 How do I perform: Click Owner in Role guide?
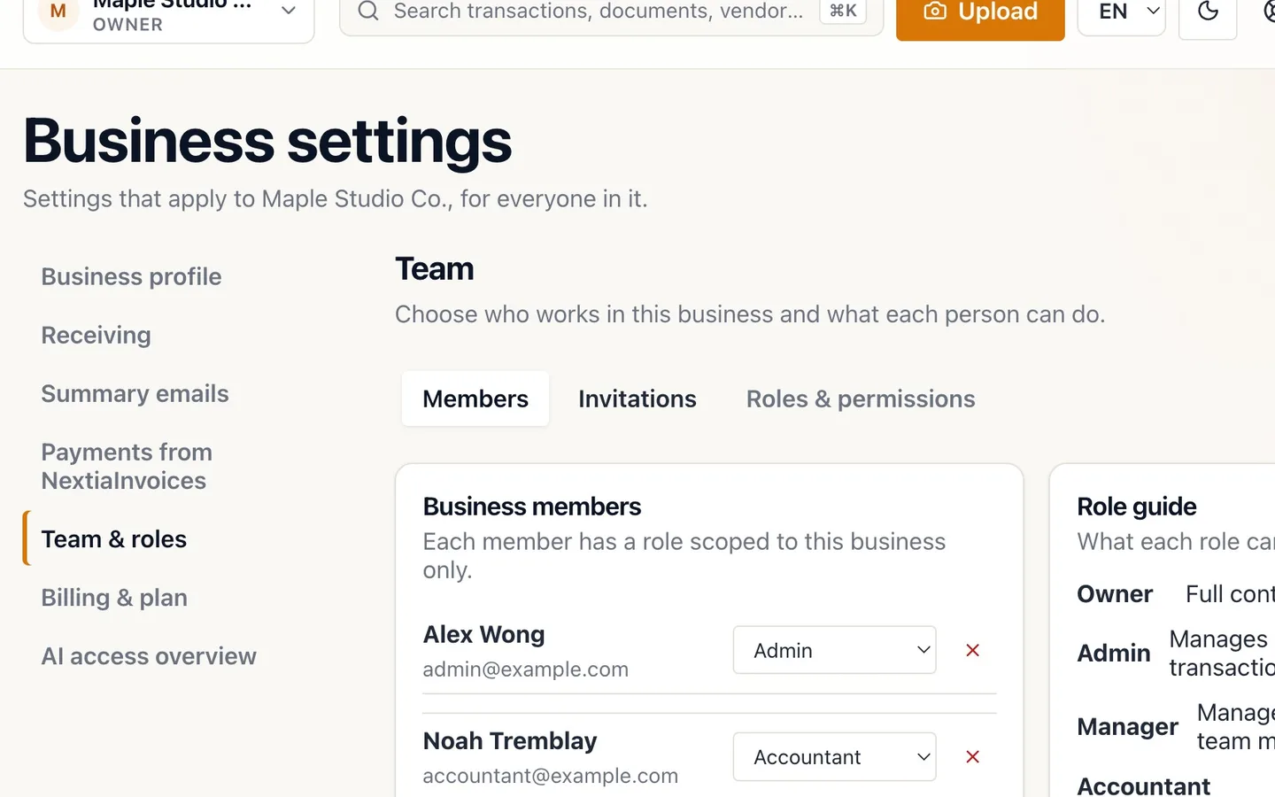[1115, 594]
